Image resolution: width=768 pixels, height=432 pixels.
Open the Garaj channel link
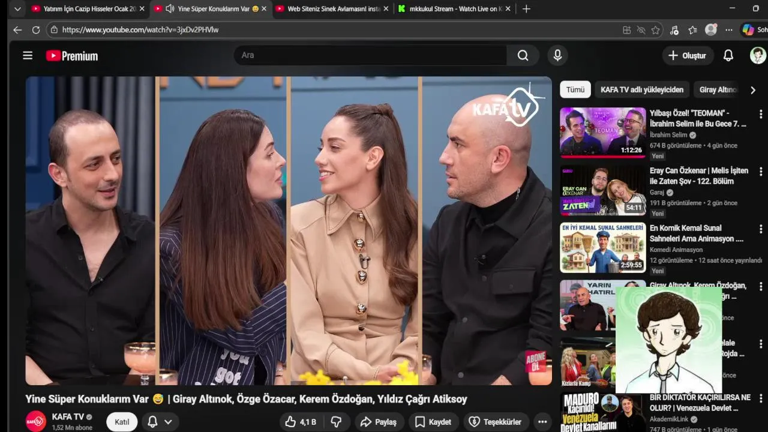point(657,193)
